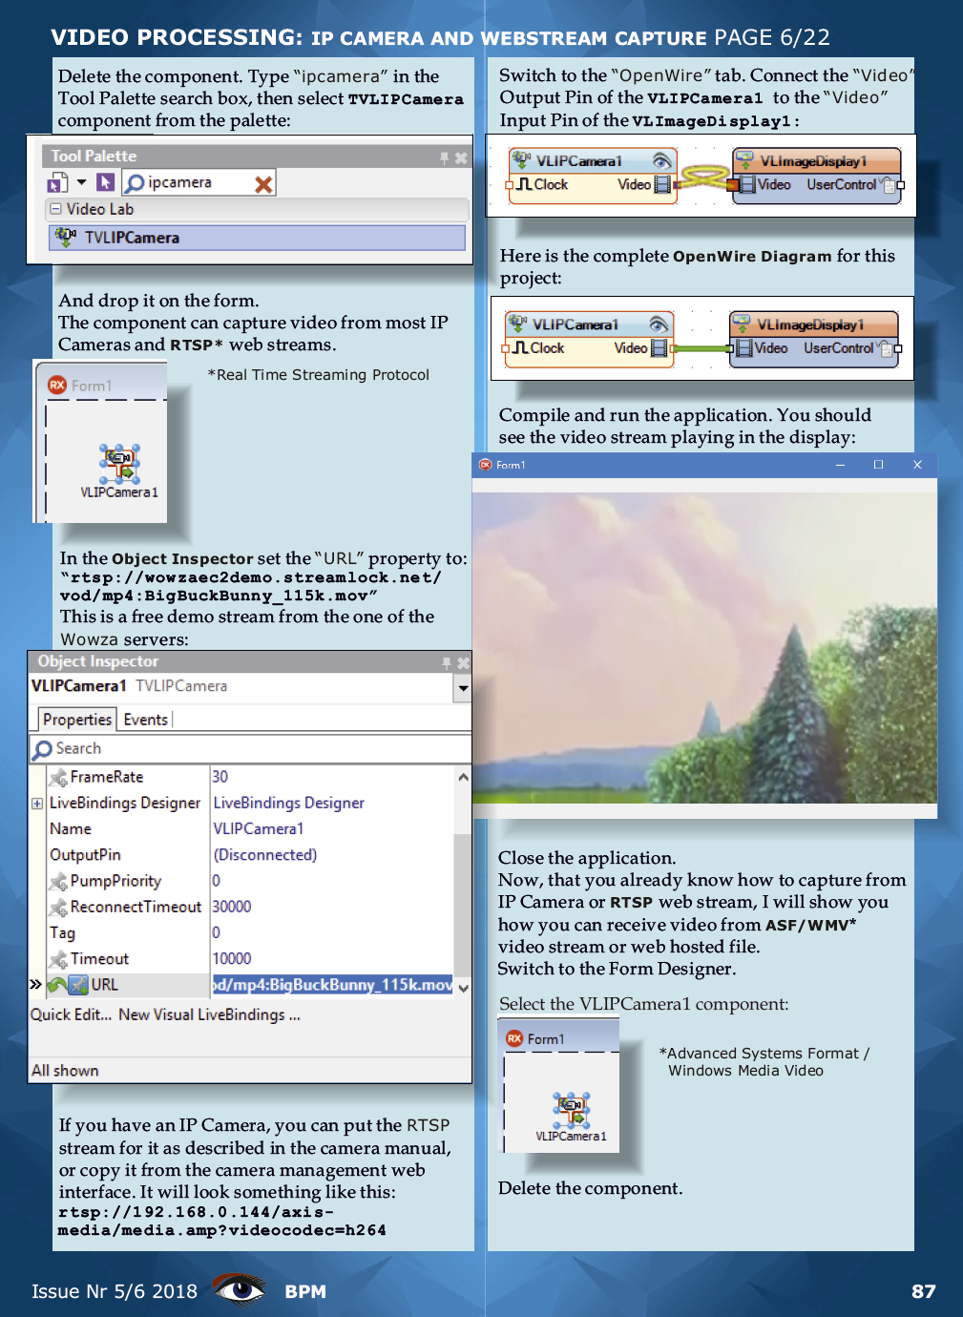Switch to the Events tab
The height and width of the screenshot is (1317, 963).
coord(145,719)
